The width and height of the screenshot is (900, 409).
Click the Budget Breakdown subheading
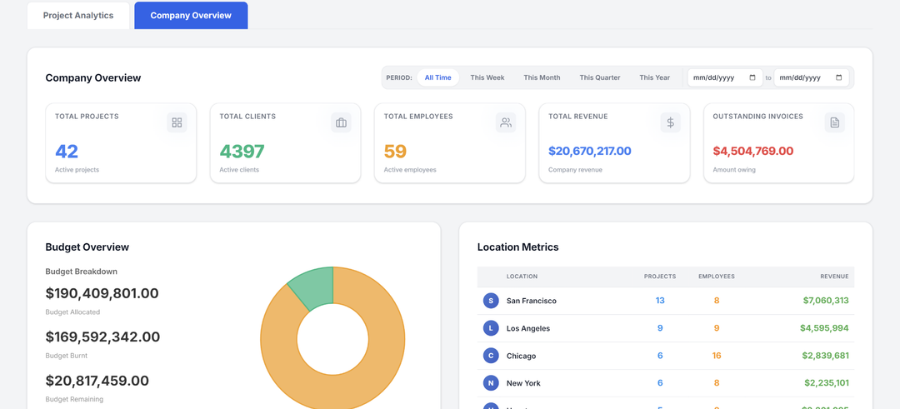coord(82,272)
